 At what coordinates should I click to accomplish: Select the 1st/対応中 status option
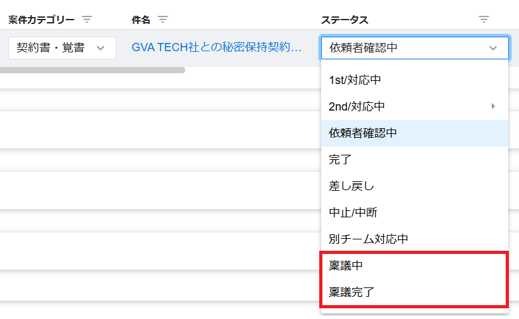[355, 80]
